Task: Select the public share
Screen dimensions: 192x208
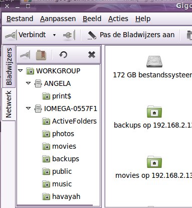Action: click(x=62, y=171)
